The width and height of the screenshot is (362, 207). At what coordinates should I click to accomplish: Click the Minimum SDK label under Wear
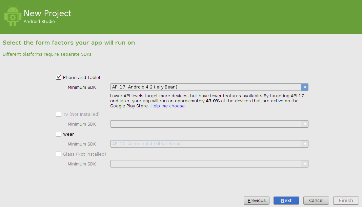(82, 144)
